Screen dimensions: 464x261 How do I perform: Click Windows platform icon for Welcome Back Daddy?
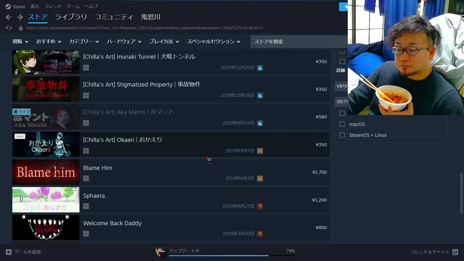coord(86,234)
